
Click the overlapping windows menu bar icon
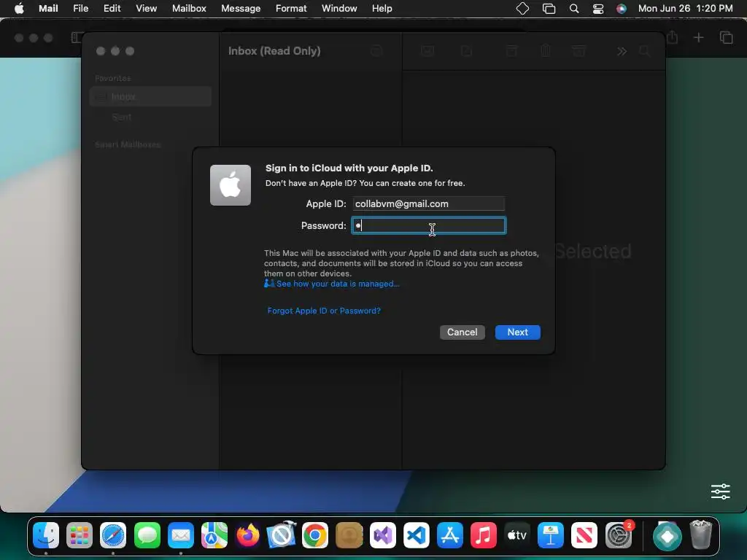(x=549, y=9)
